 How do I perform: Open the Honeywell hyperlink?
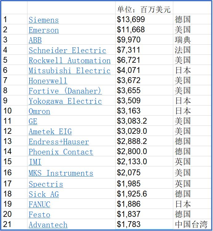coord(48,81)
